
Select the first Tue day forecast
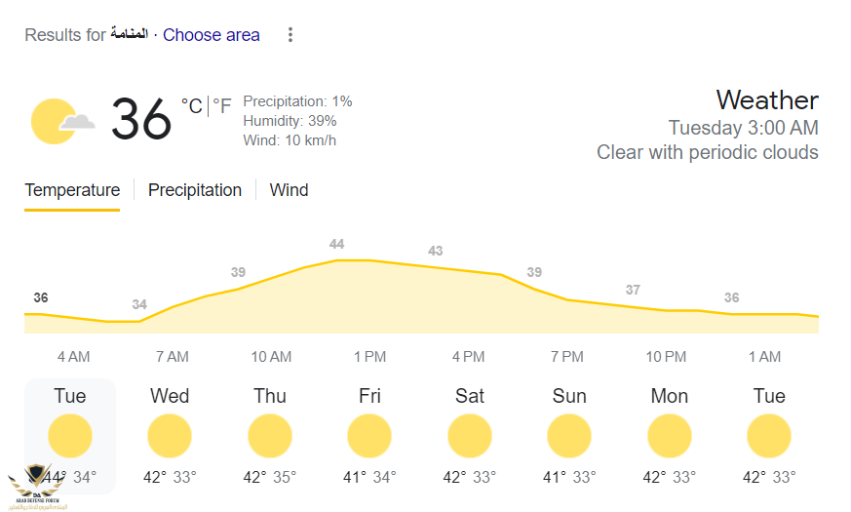70,435
